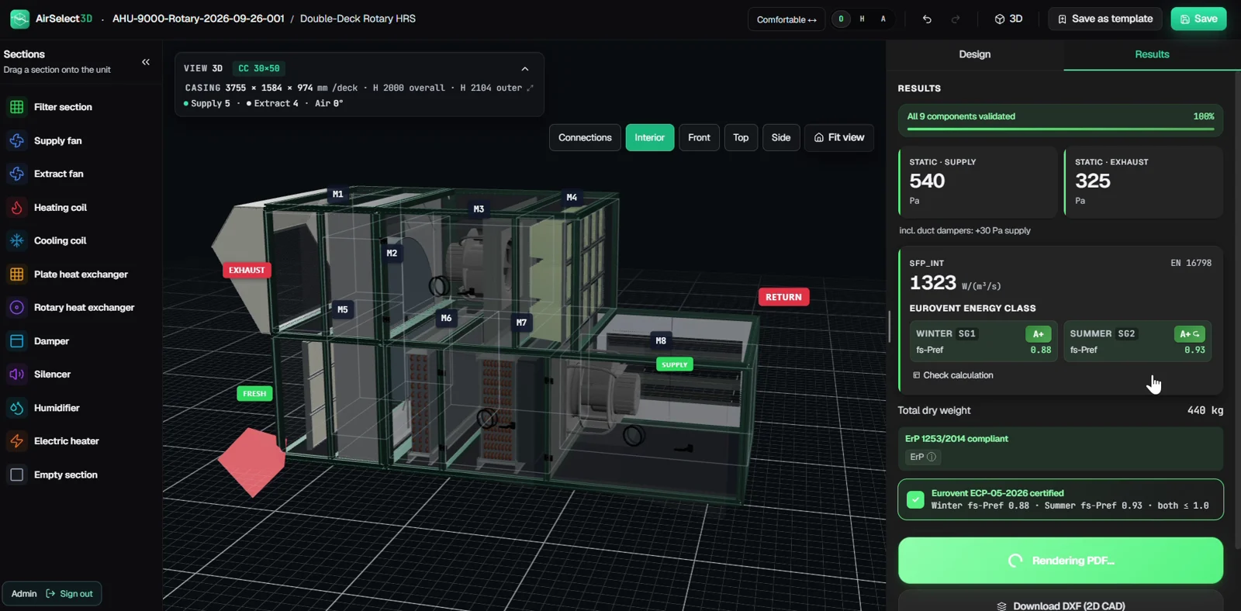1241x611 pixels.
Task: Select the Cooling coil snowflake icon
Action: pyautogui.click(x=16, y=241)
